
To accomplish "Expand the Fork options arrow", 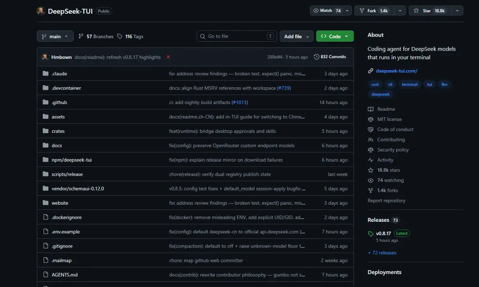I will (x=400, y=11).
